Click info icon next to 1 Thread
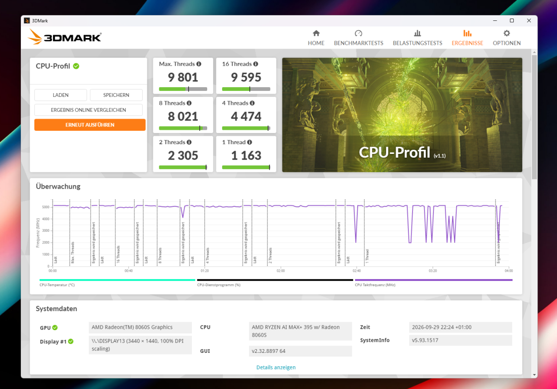Screen dimensions: 557x389 click(x=250, y=142)
